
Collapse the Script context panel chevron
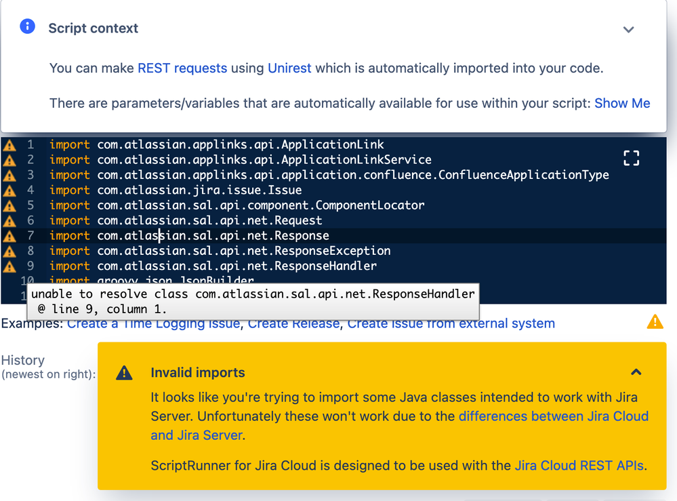click(628, 29)
